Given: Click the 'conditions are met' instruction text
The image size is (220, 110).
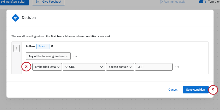Looking at the screenshot, I should pos(97,36).
